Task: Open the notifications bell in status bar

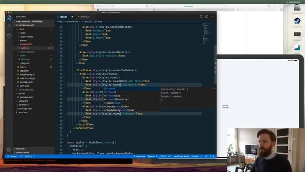Action: pos(212,156)
